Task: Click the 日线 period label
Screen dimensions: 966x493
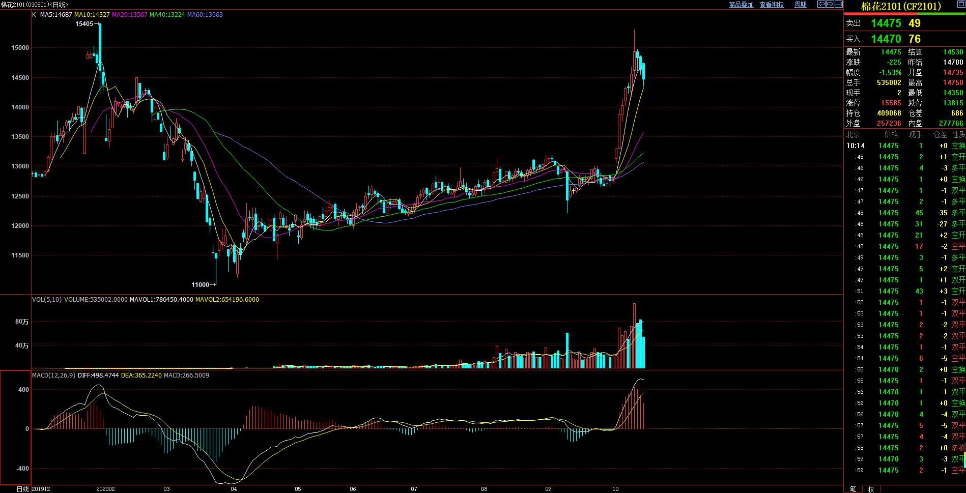Action: coord(22,489)
